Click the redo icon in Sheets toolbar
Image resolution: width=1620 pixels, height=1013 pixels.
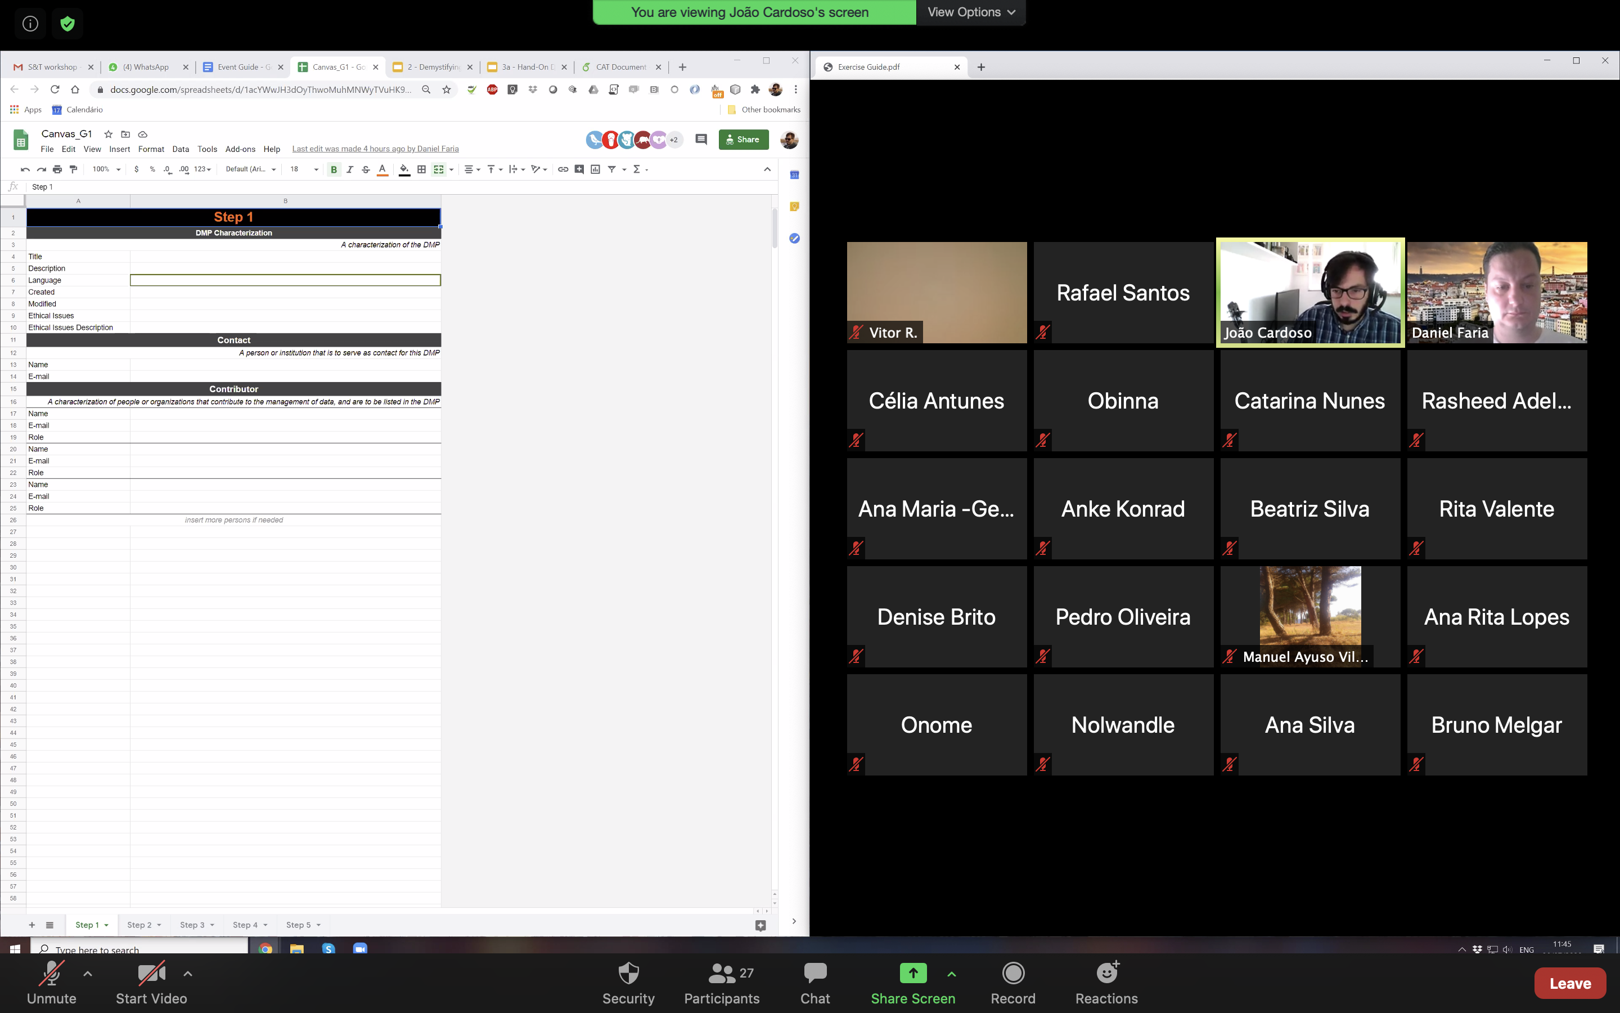(42, 169)
